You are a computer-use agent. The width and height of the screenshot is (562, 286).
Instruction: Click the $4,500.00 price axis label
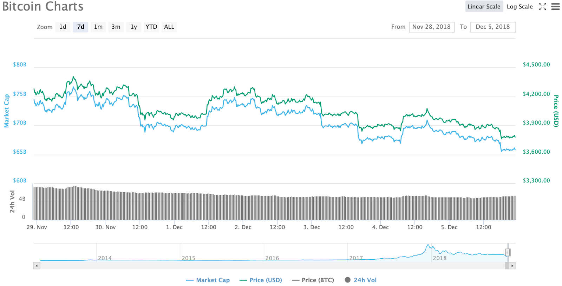pyautogui.click(x=536, y=65)
